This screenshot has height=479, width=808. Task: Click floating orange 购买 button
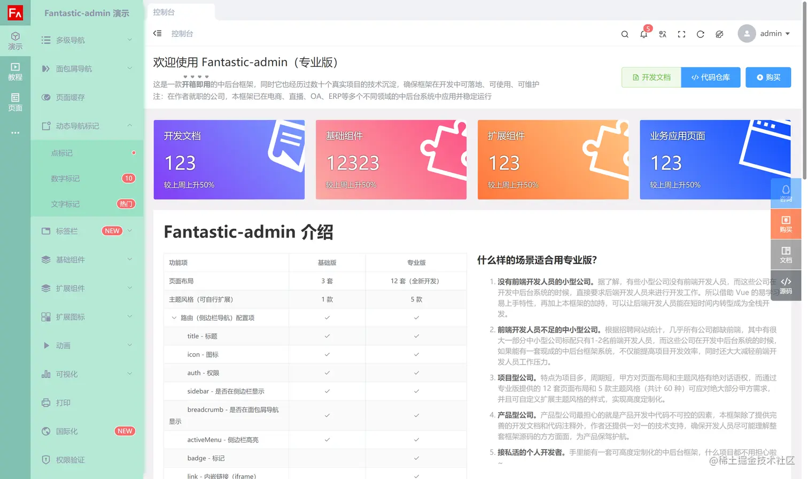(x=786, y=224)
